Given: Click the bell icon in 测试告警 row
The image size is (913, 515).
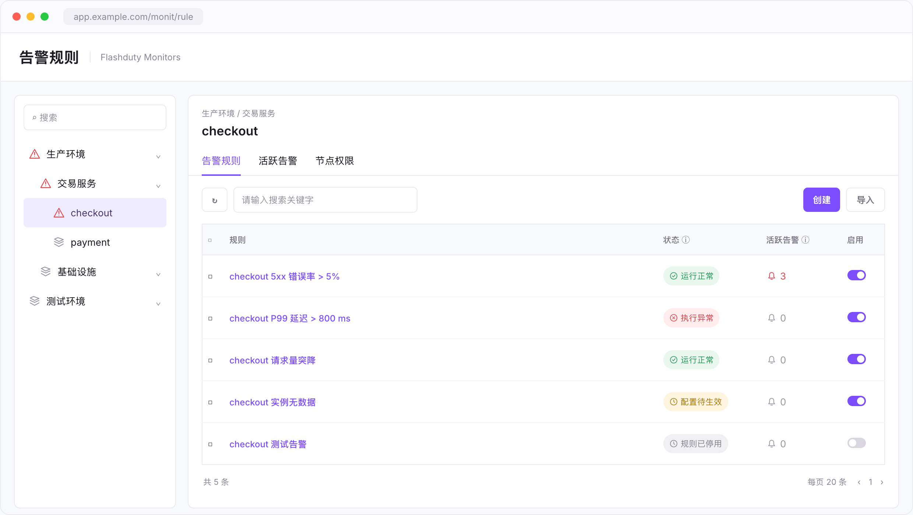Looking at the screenshot, I should (772, 444).
